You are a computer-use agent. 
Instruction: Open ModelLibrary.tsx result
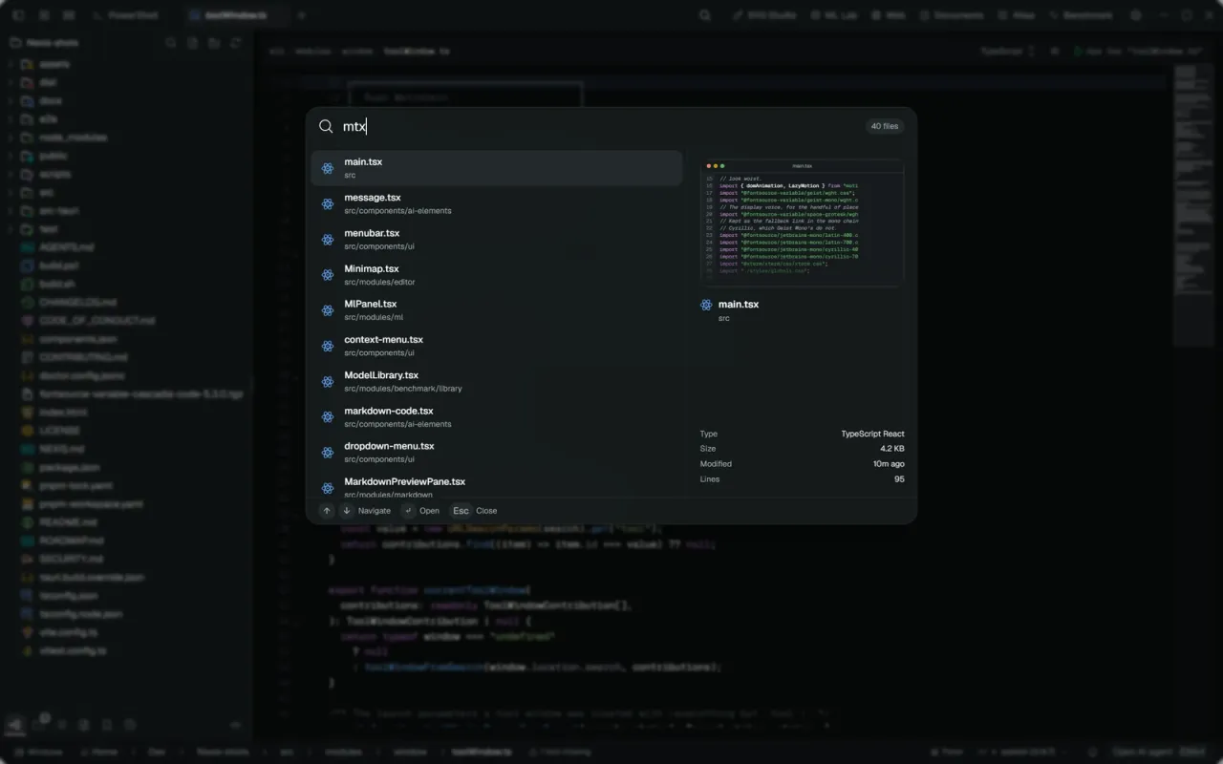(x=497, y=381)
